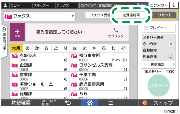The width and height of the screenshot is (180, 114).
Task: Switch to the ファクス function tab
Action: pos(67,5)
